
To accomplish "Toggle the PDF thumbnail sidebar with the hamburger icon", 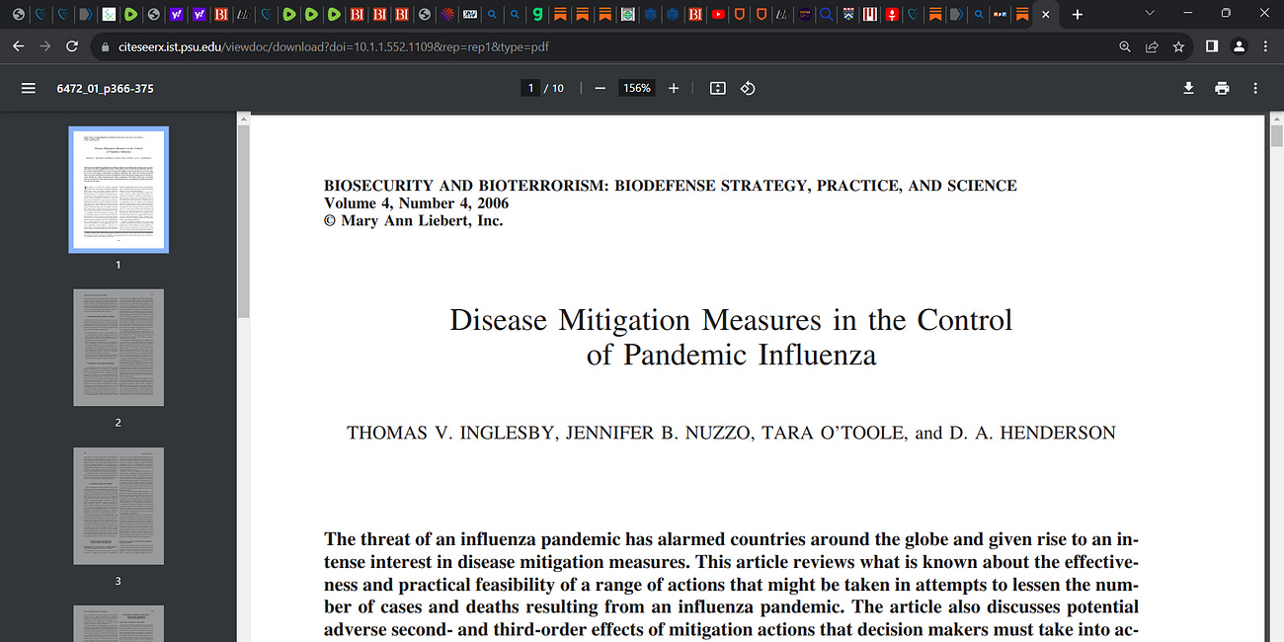I will pyautogui.click(x=28, y=88).
